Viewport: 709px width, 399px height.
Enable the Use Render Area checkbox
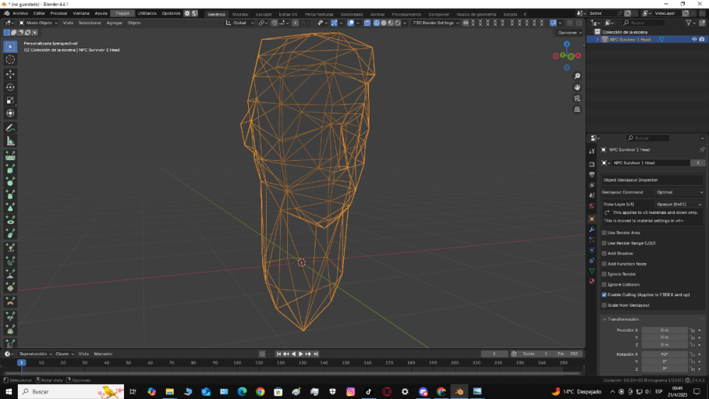tap(605, 232)
